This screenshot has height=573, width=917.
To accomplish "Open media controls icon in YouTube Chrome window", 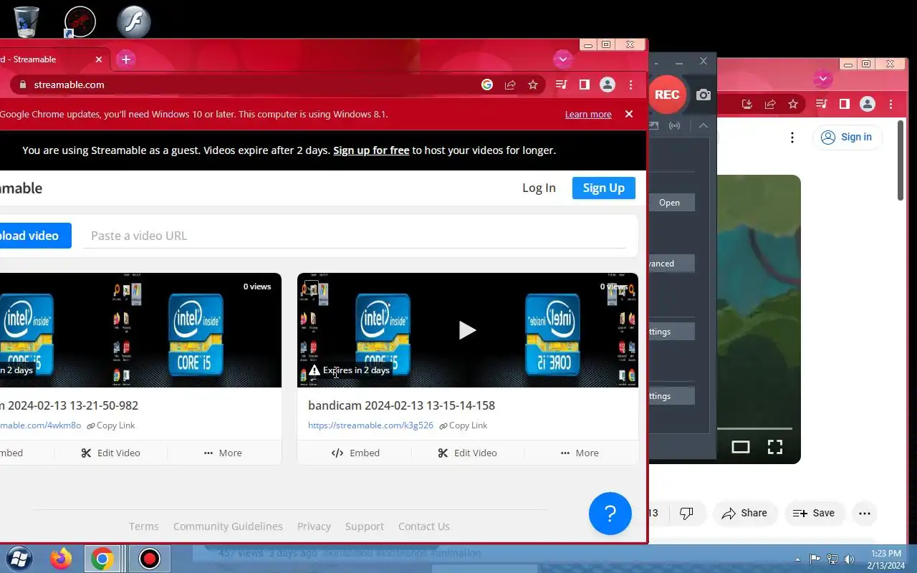I will click(x=822, y=104).
